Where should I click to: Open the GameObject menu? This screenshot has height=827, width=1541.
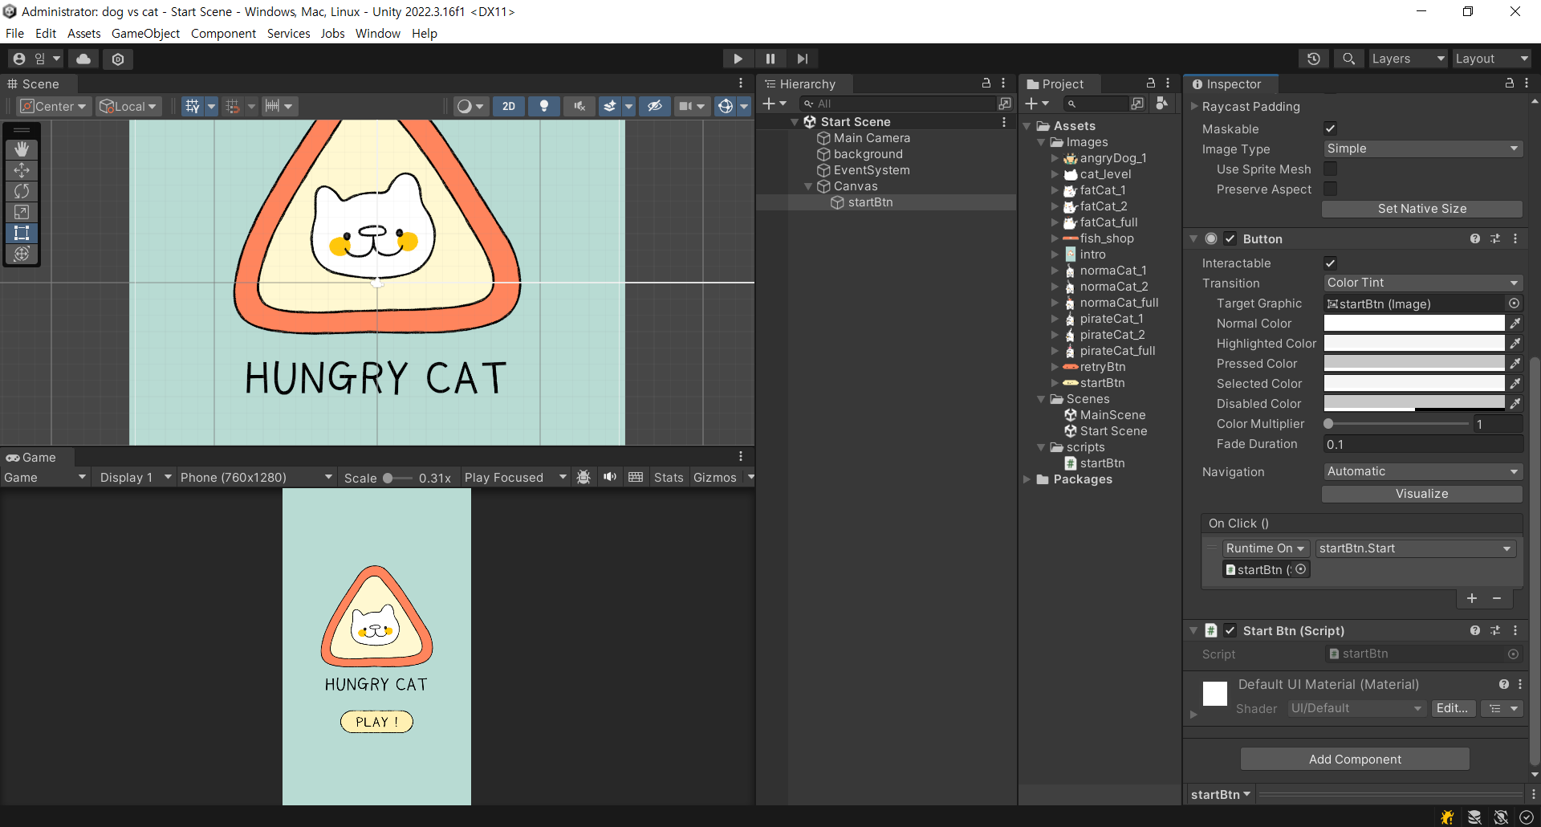pos(145,33)
